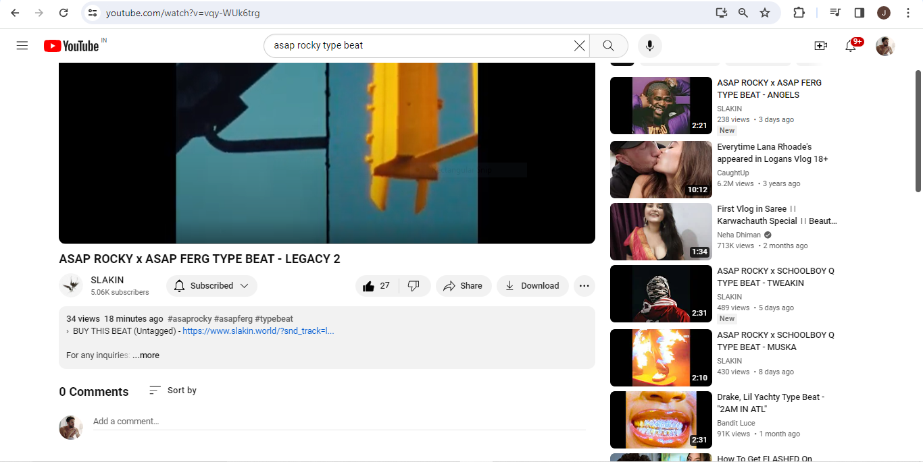Like the video with thumbs up

pos(377,286)
